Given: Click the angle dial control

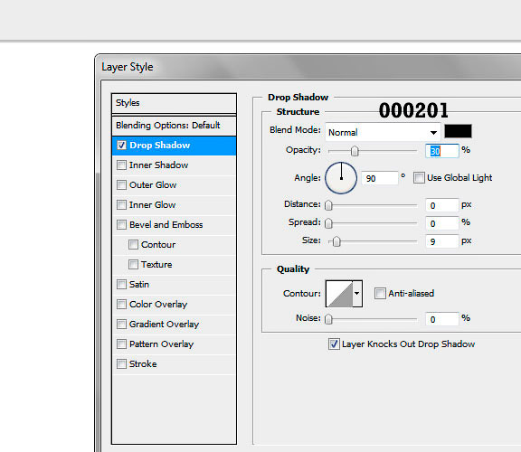Looking at the screenshot, I should point(341,178).
